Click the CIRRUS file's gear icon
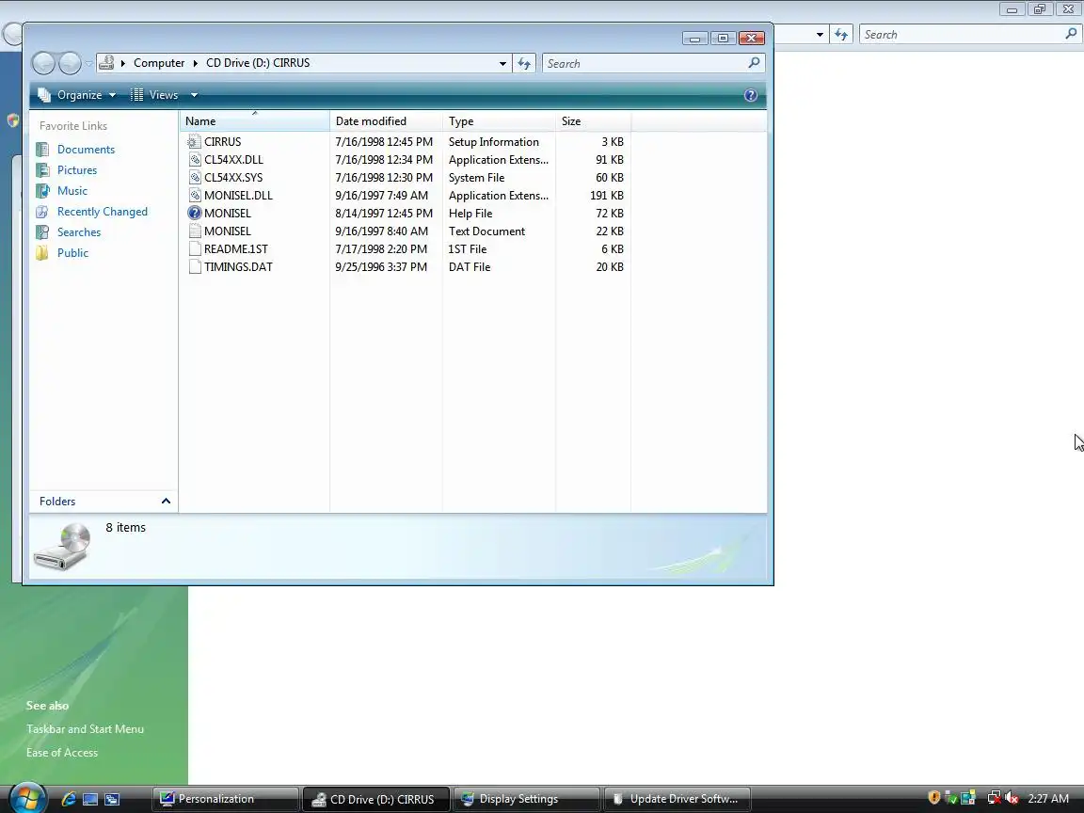This screenshot has height=813, width=1084. (194, 142)
